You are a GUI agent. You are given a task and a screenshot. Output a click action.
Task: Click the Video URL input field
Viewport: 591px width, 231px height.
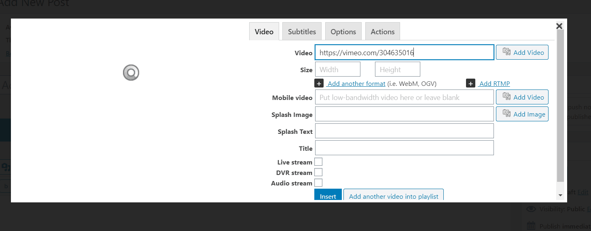pos(405,52)
